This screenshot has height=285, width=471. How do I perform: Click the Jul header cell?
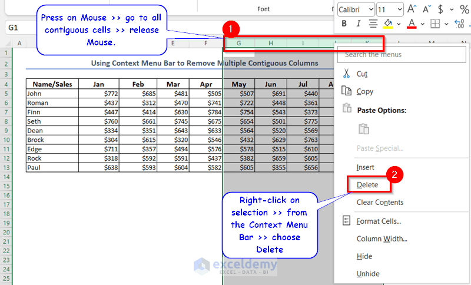(303, 84)
